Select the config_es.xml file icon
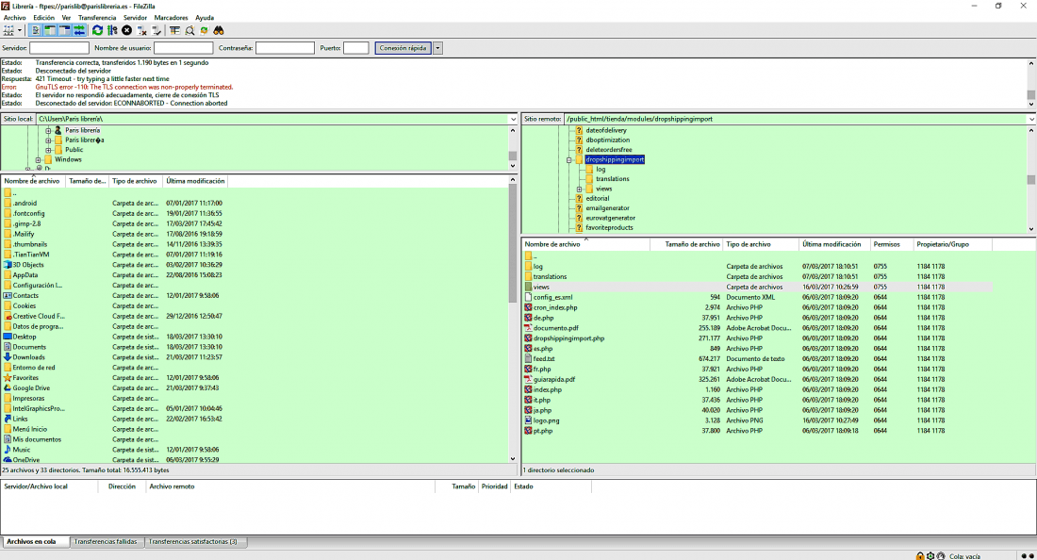The image size is (1037, 560). [x=529, y=298]
